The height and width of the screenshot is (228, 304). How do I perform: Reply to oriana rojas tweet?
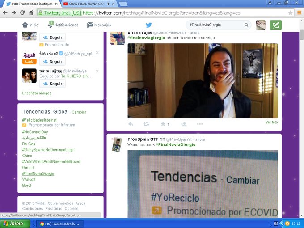pos(131,124)
